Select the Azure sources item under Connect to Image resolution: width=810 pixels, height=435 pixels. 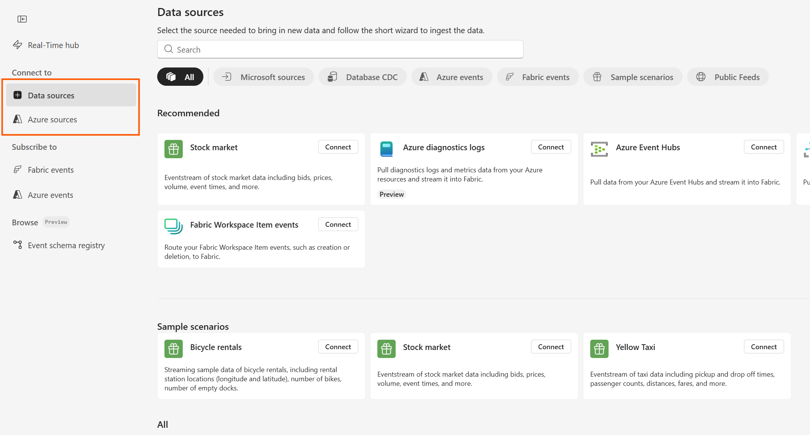tap(52, 119)
